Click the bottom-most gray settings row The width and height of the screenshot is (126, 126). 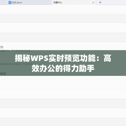[x=63, y=122]
